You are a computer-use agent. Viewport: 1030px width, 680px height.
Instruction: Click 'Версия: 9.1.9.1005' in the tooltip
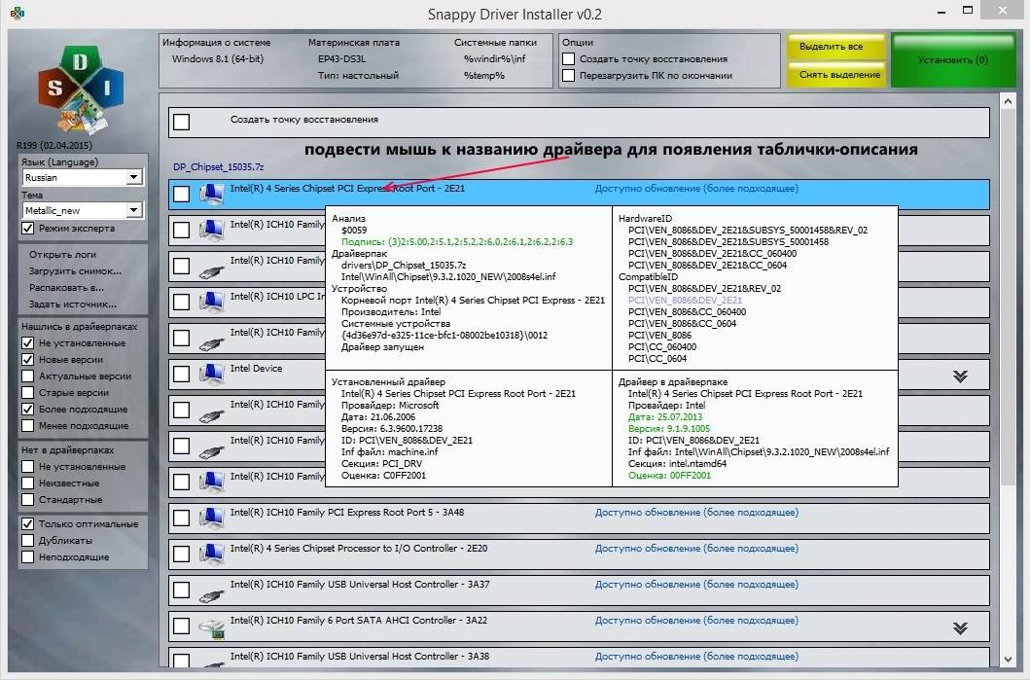pyautogui.click(x=669, y=428)
